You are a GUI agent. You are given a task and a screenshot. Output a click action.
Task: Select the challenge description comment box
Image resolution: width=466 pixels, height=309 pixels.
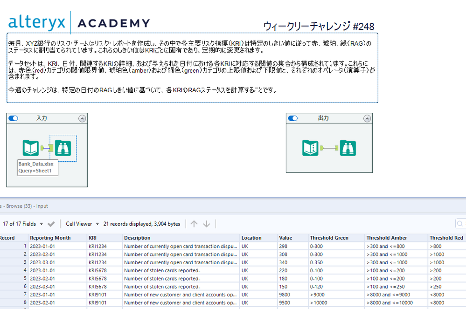(192, 68)
